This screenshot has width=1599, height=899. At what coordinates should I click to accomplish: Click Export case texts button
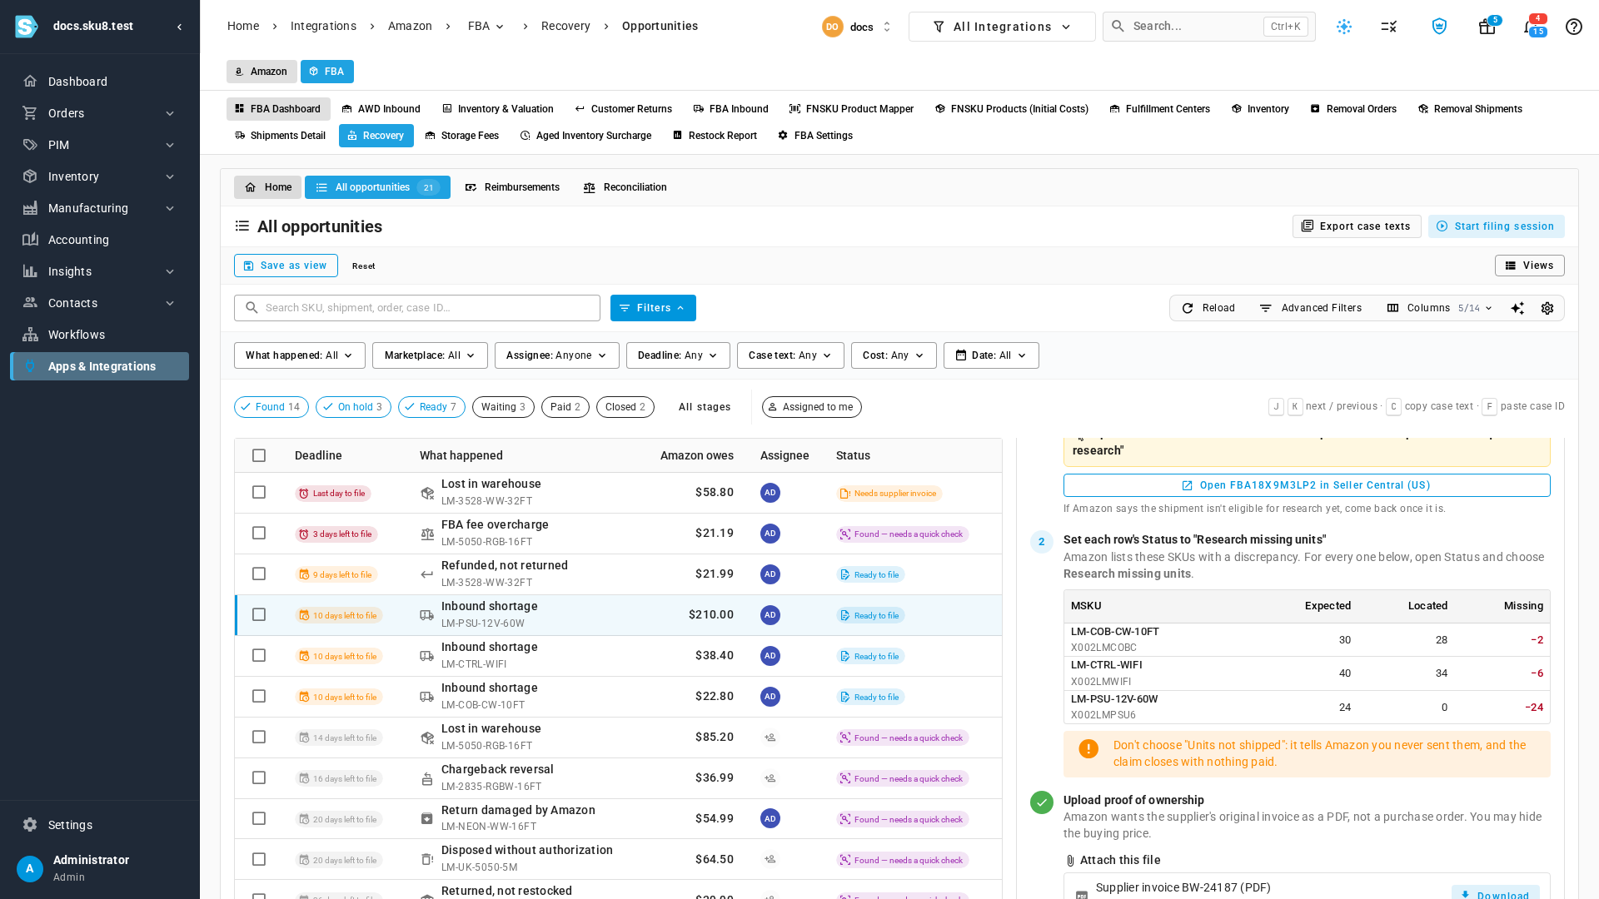click(1357, 226)
